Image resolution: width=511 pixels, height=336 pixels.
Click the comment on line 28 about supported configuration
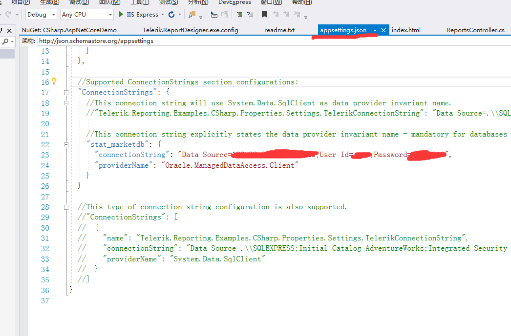[212, 207]
